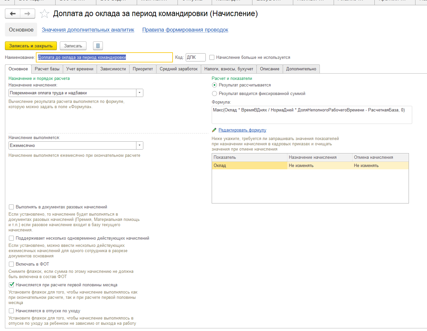Viewport: 427px width, 331px height.
Task: Select 'Результат рассчитывается' radio button
Action: (215, 85)
